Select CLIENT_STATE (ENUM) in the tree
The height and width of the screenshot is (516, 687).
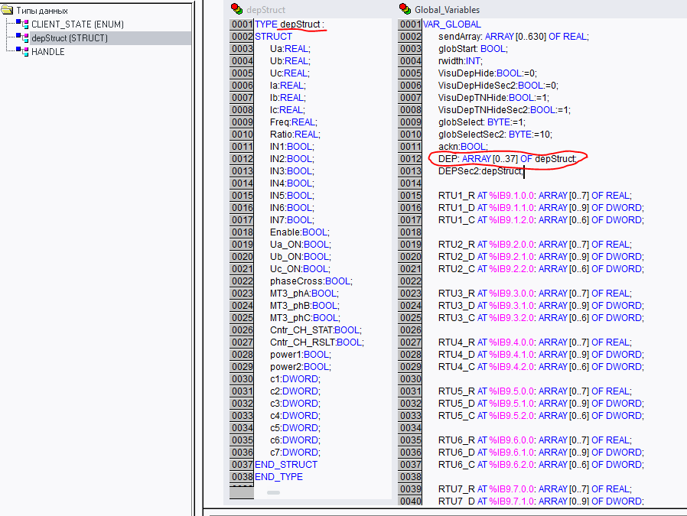coord(77,24)
